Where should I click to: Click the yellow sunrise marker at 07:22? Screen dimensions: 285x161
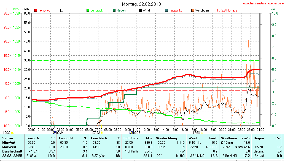[101, 133]
